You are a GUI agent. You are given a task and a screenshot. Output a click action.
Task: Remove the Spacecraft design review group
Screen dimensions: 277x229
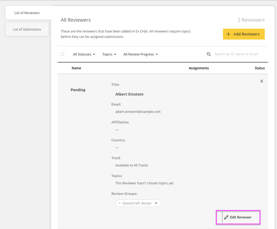tap(156, 203)
